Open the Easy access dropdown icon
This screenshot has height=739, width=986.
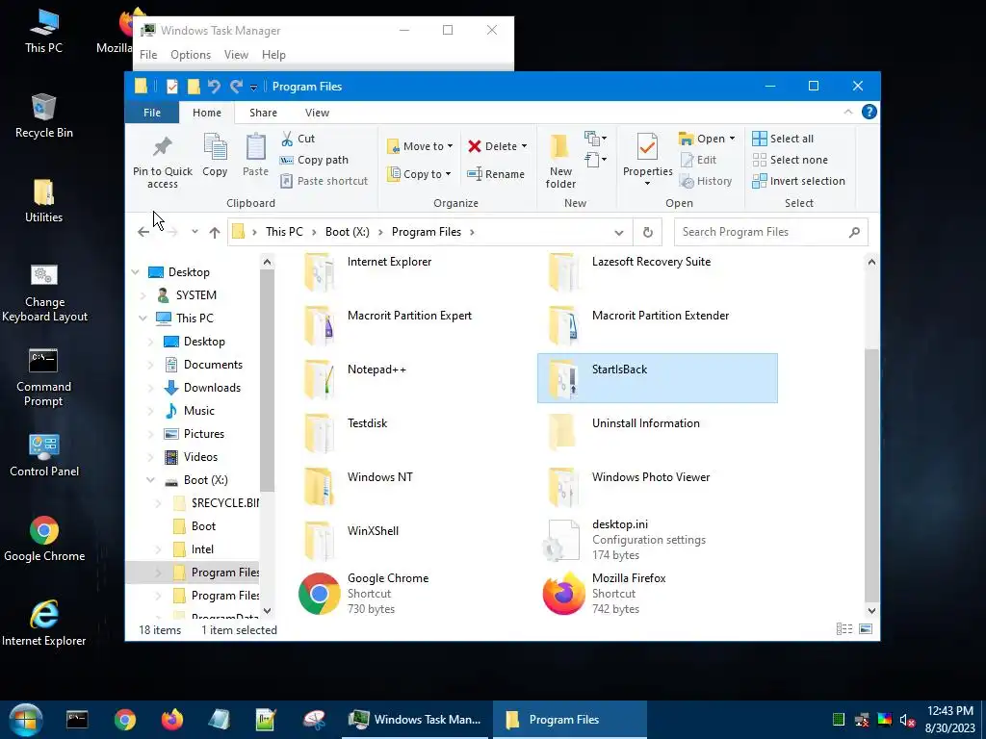pyautogui.click(x=595, y=160)
